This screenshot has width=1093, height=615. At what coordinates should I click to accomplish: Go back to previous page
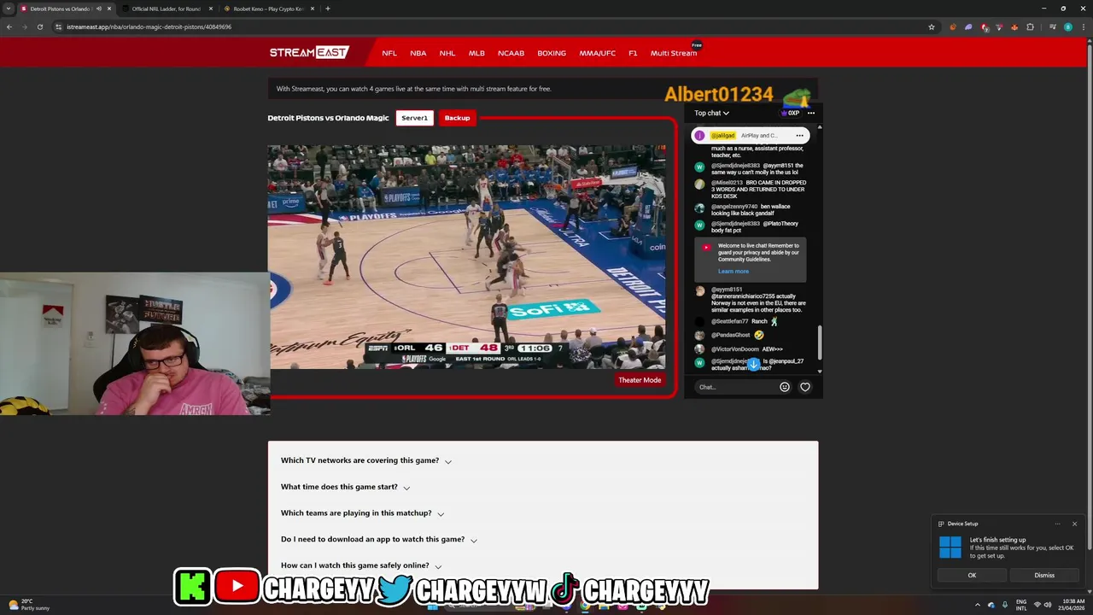[9, 26]
